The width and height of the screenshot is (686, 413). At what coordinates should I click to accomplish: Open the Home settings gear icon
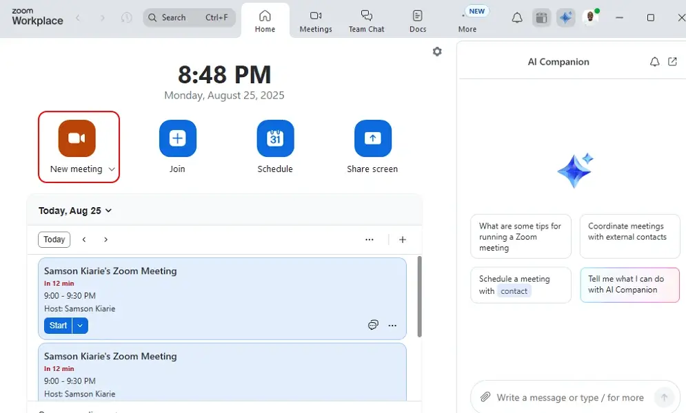(437, 52)
